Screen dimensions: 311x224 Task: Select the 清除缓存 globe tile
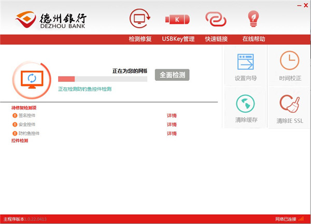(245, 108)
